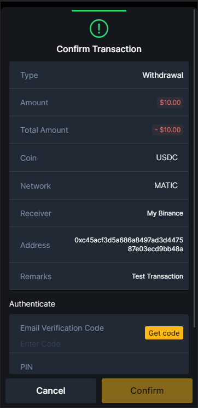Click the USDC coin value
The height and width of the screenshot is (408, 198).
tap(167, 158)
